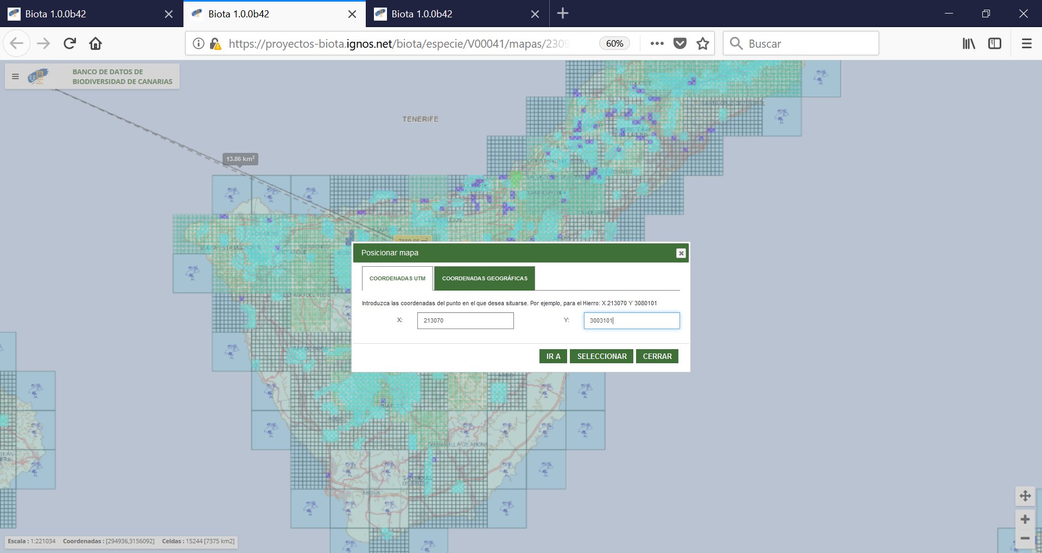The height and width of the screenshot is (553, 1042).
Task: Close the active second Biota tab
Action: pyautogui.click(x=352, y=14)
